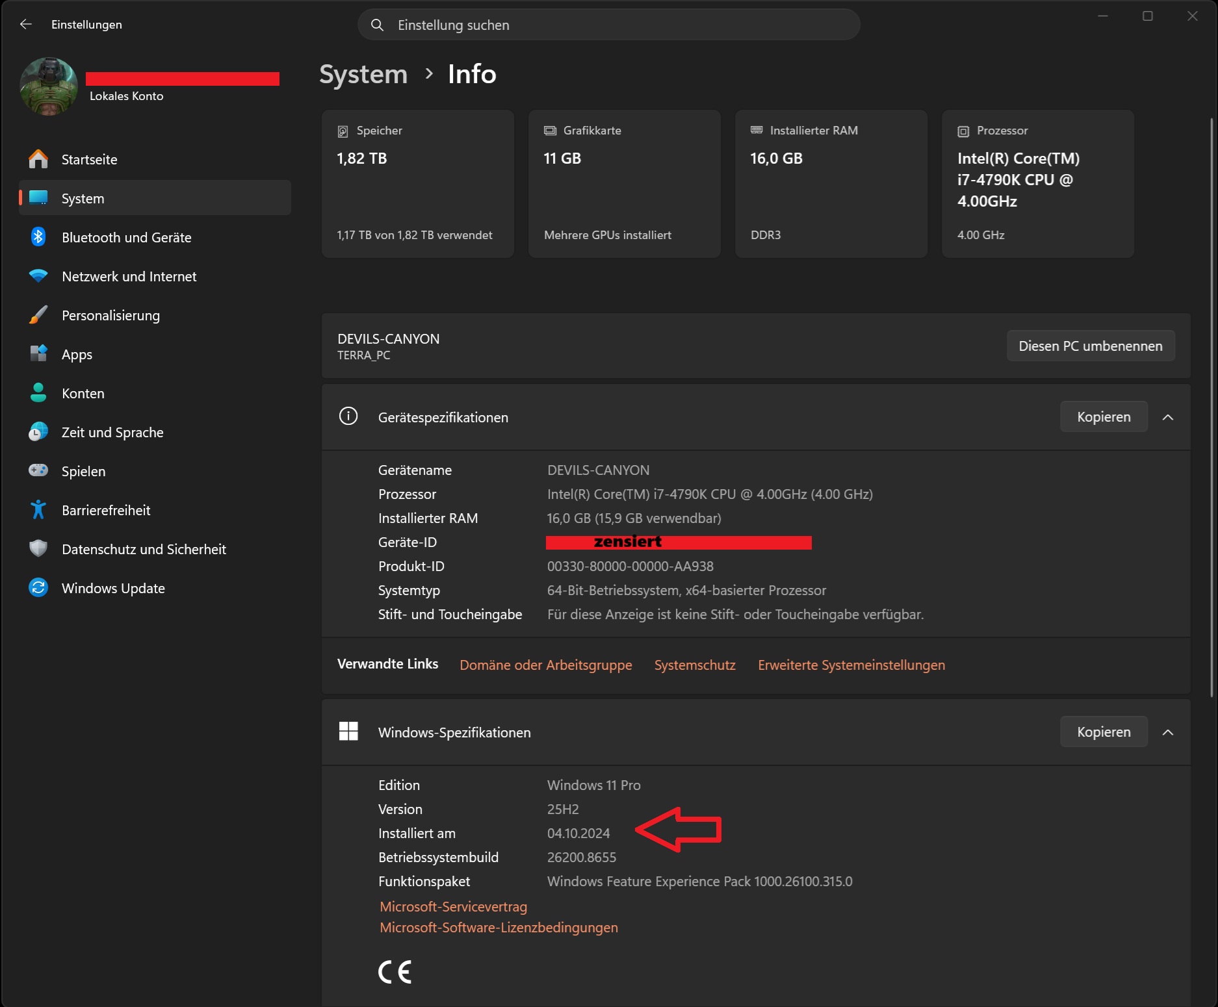Click the System breadcrumb heading

(x=363, y=74)
